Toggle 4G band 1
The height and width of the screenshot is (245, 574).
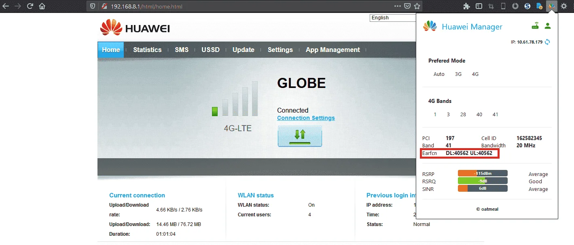tap(435, 115)
